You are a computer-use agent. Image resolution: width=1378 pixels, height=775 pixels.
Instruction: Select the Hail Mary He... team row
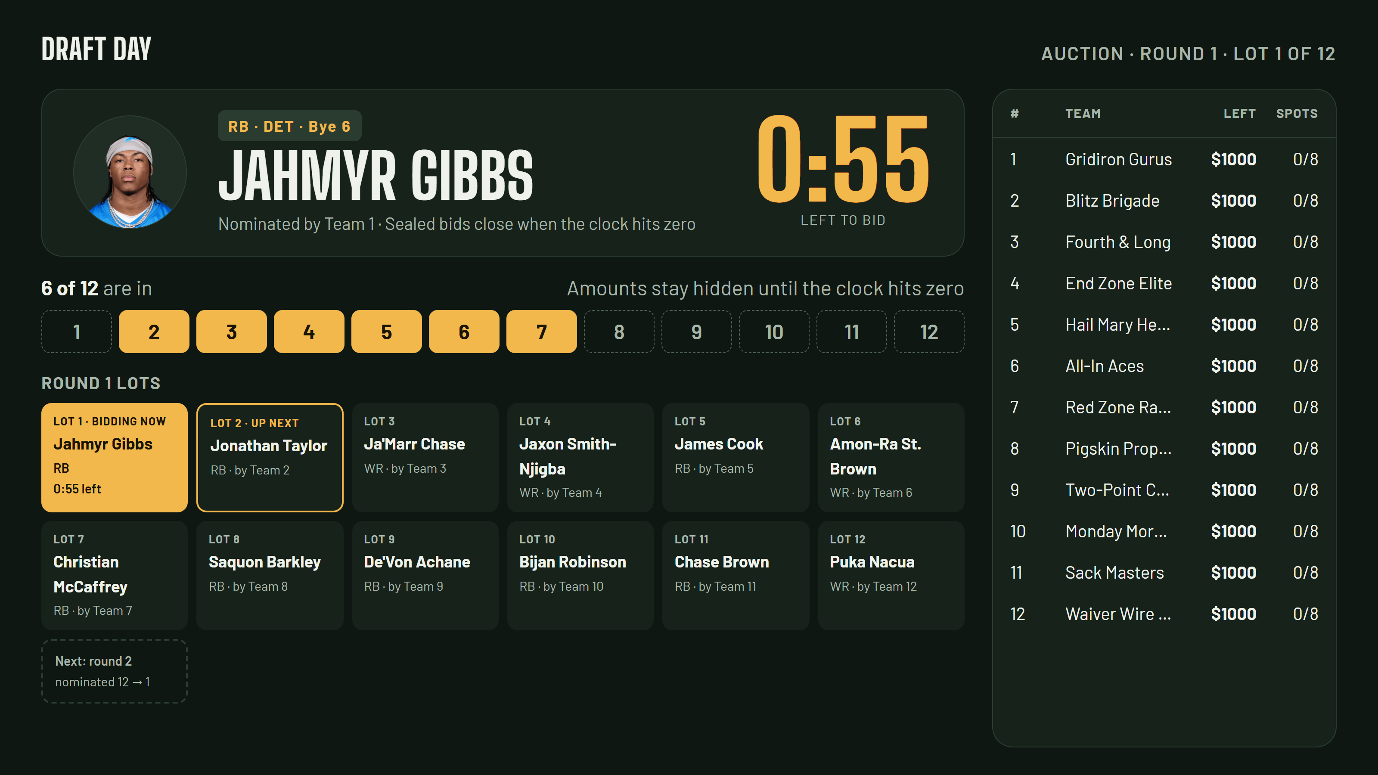tap(1164, 325)
